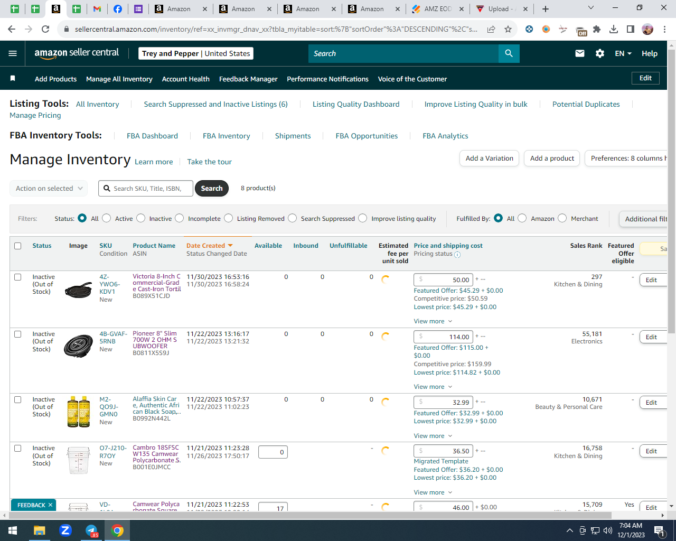Bookmark this page with the star icon
This screenshot has height=541, width=676.
508,29
